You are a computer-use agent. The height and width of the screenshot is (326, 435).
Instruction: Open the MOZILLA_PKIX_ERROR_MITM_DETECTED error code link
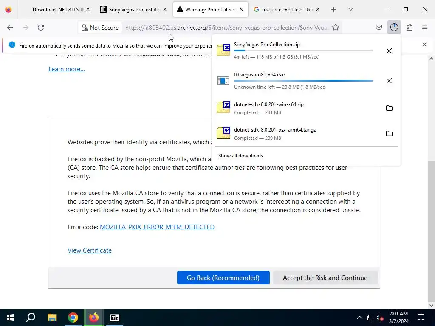157,227
